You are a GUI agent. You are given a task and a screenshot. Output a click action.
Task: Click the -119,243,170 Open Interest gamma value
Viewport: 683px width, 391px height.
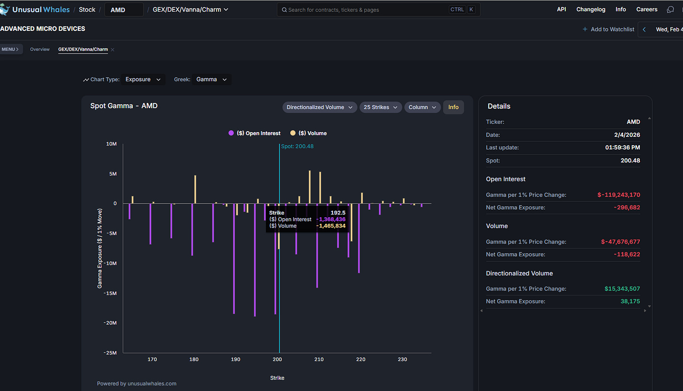pos(619,195)
